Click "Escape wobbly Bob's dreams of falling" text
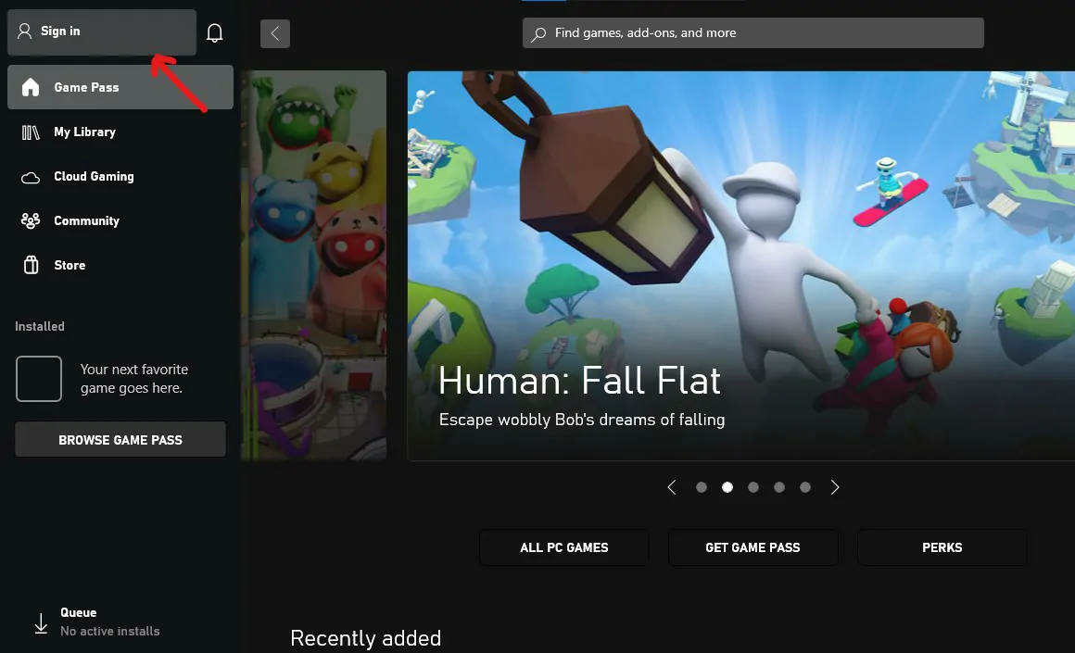This screenshot has height=653, width=1075. (581, 420)
